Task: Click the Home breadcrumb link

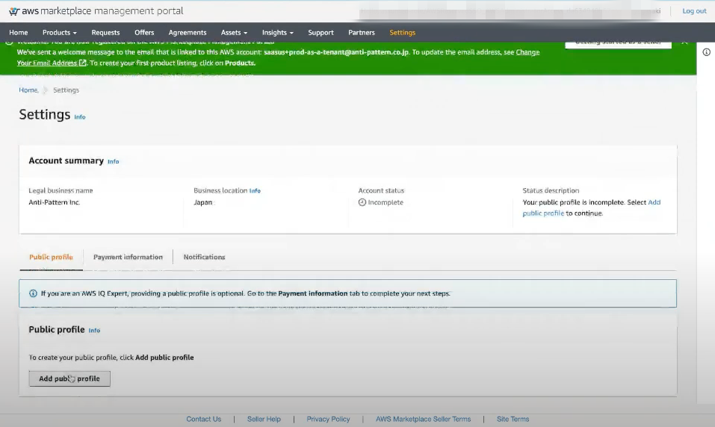Action: pyautogui.click(x=28, y=90)
